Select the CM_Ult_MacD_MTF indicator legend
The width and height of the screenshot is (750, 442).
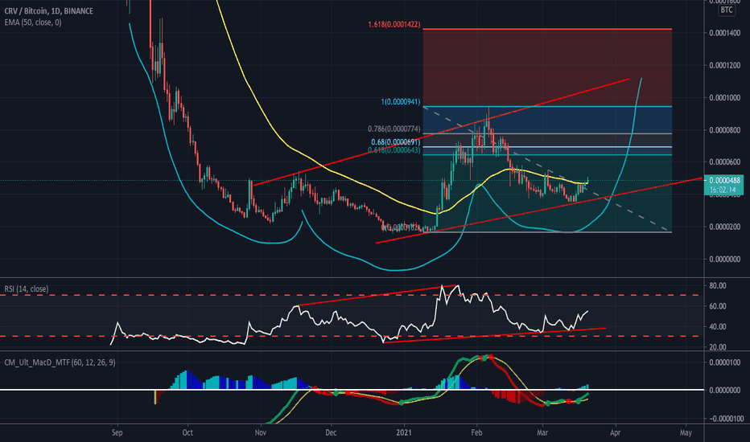[x=60, y=362]
